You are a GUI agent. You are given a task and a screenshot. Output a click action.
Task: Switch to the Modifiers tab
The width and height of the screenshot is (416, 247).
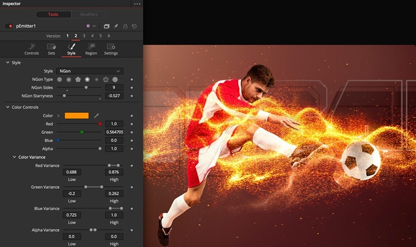[x=89, y=15]
